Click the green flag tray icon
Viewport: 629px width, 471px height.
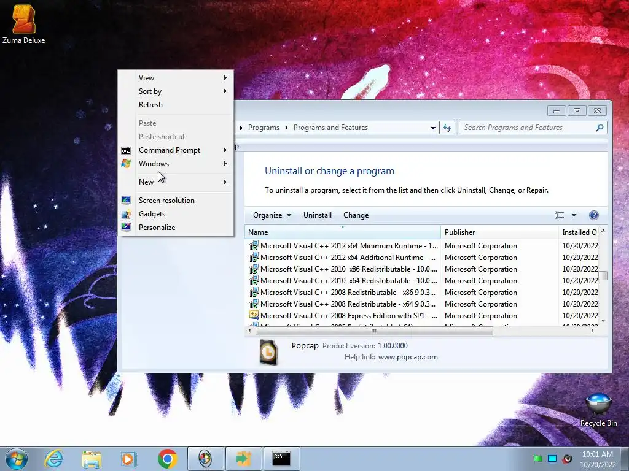(538, 459)
